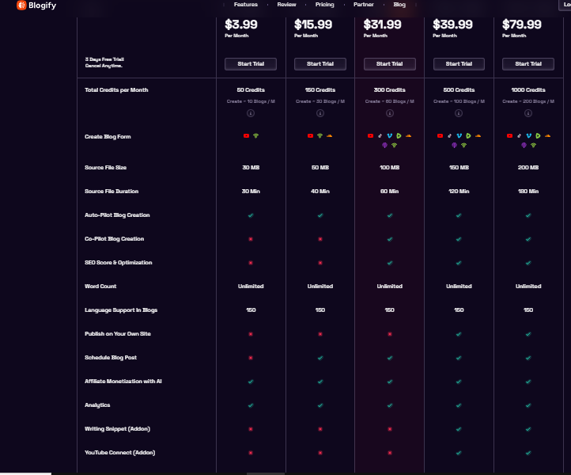Click YouTube icon in $3.99 plan column

(246, 135)
